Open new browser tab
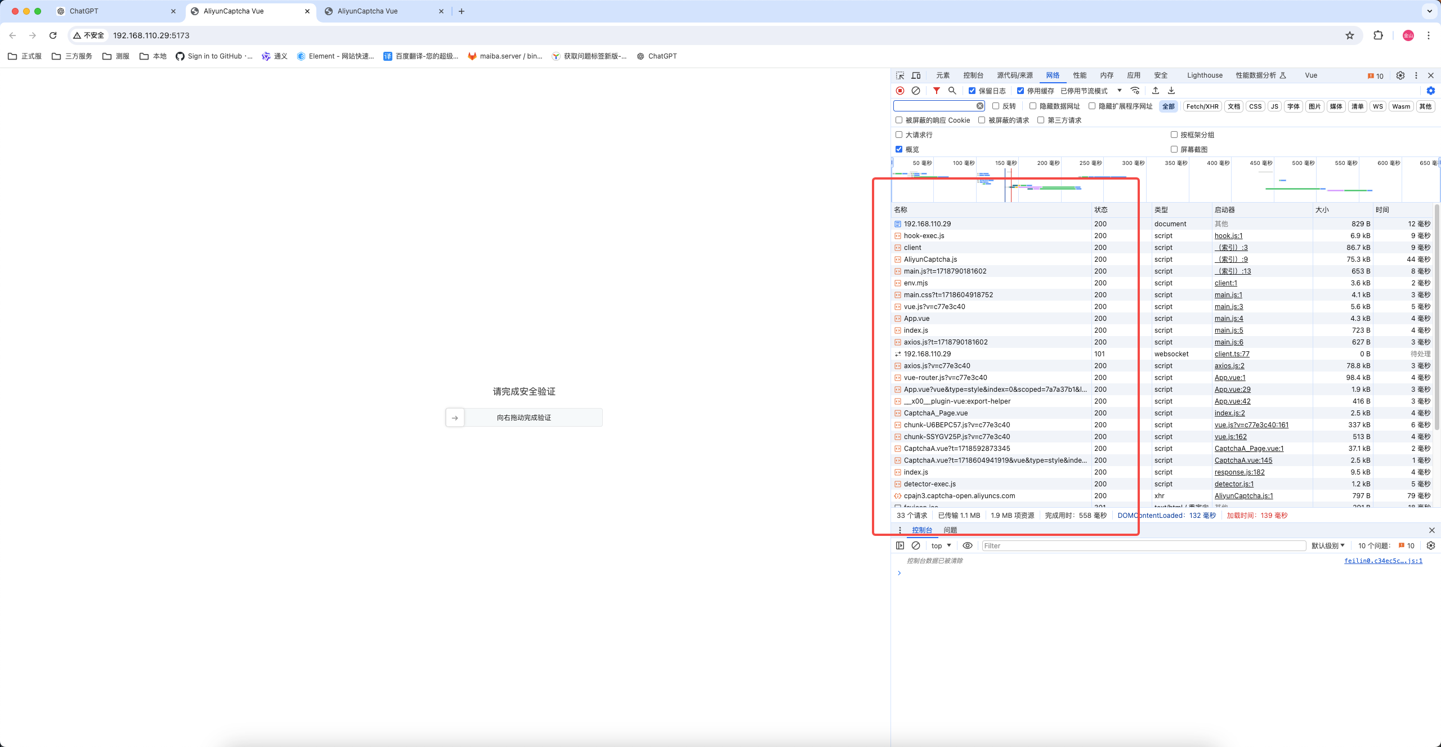1441x747 pixels. tap(462, 11)
